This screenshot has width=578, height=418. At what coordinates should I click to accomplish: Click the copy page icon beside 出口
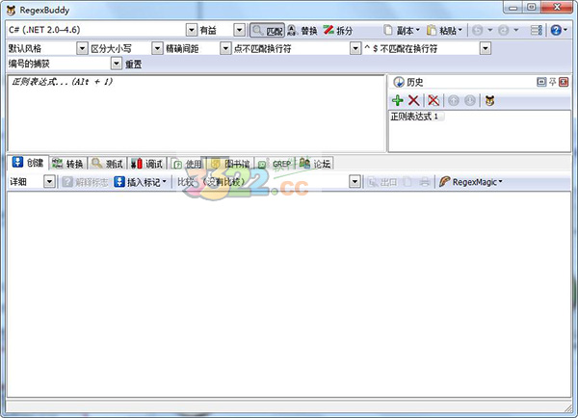coord(407,182)
